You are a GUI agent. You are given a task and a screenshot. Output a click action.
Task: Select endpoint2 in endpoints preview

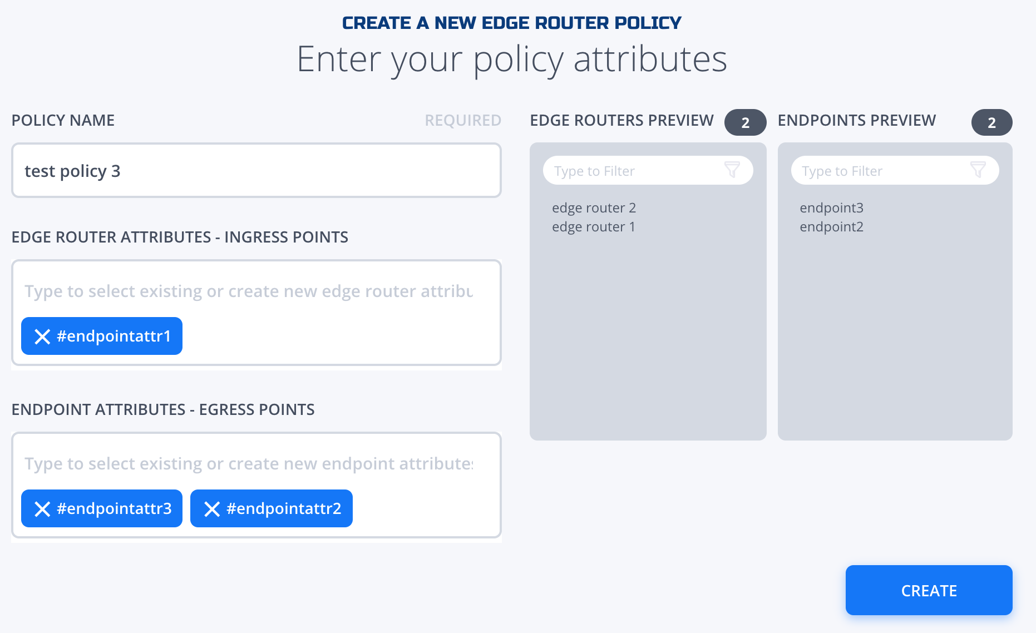[831, 227]
